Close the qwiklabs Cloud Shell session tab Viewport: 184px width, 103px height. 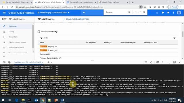pos(43,62)
